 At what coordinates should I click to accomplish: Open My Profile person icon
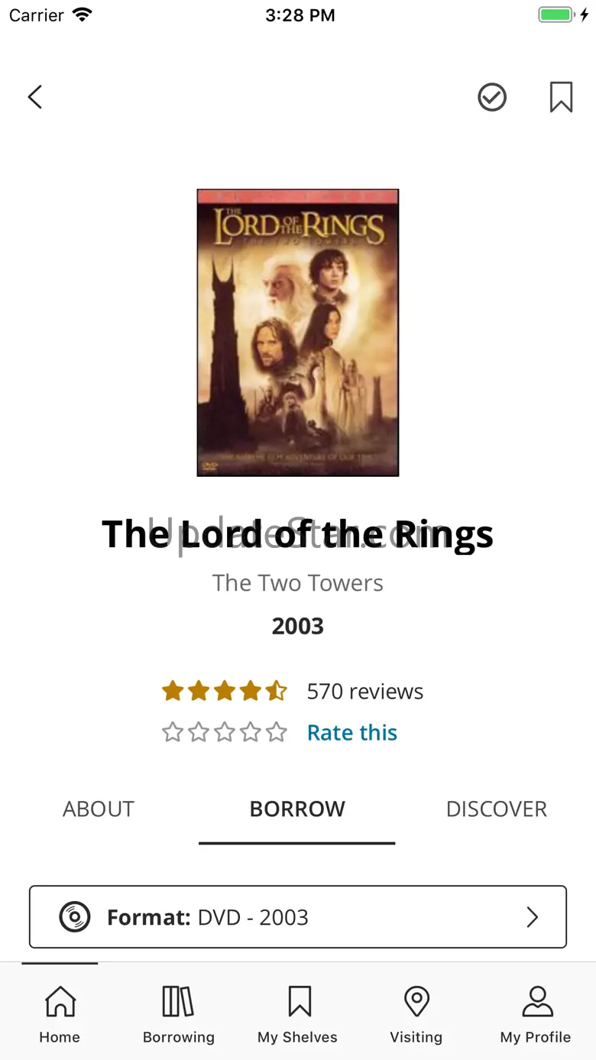537,1001
